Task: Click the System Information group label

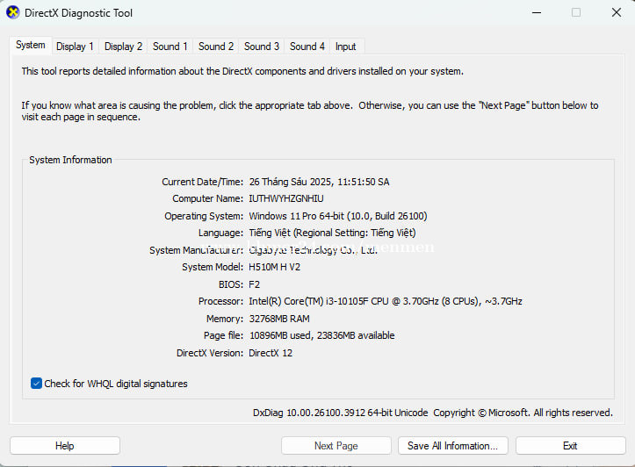Action: click(70, 160)
